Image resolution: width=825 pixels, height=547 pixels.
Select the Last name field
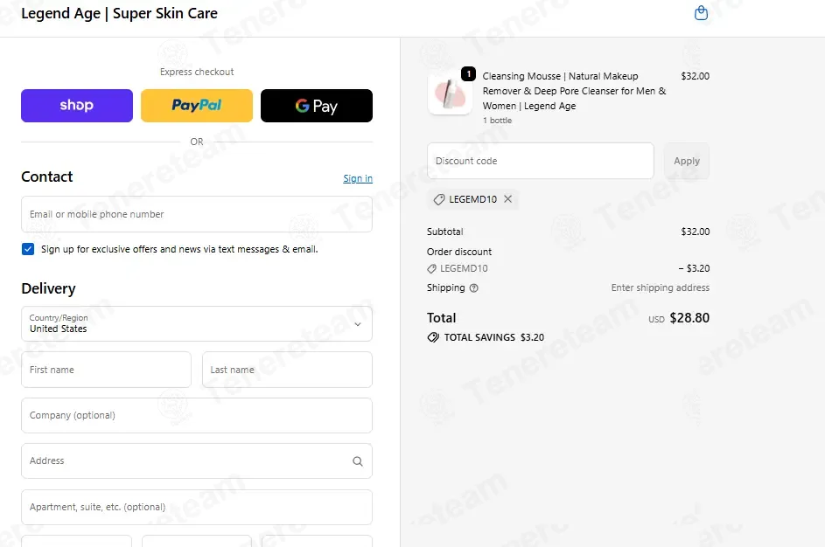point(287,370)
